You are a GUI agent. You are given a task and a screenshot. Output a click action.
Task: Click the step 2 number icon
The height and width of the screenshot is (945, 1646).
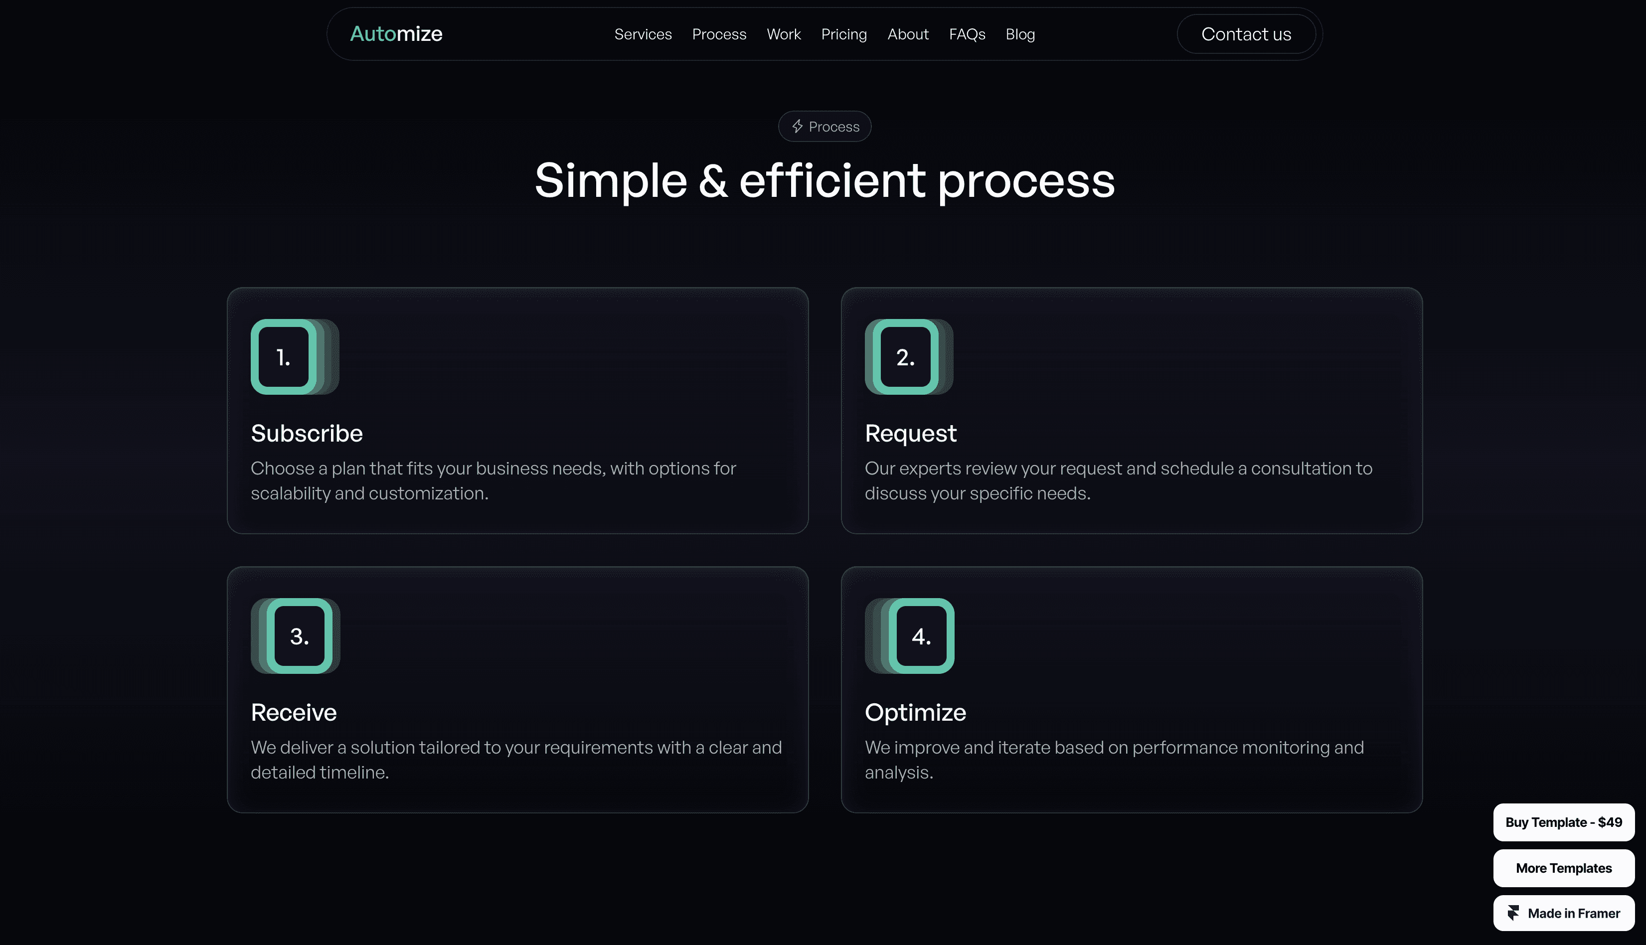905,357
